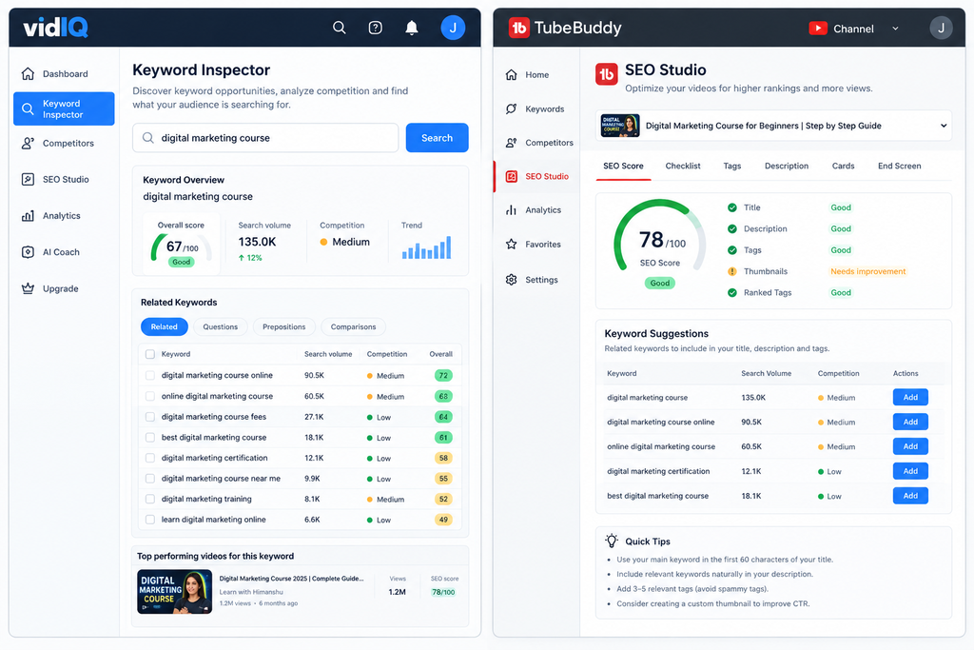Click the Search volume column header in vidIQ
This screenshot has width=974, height=650.
[328, 354]
